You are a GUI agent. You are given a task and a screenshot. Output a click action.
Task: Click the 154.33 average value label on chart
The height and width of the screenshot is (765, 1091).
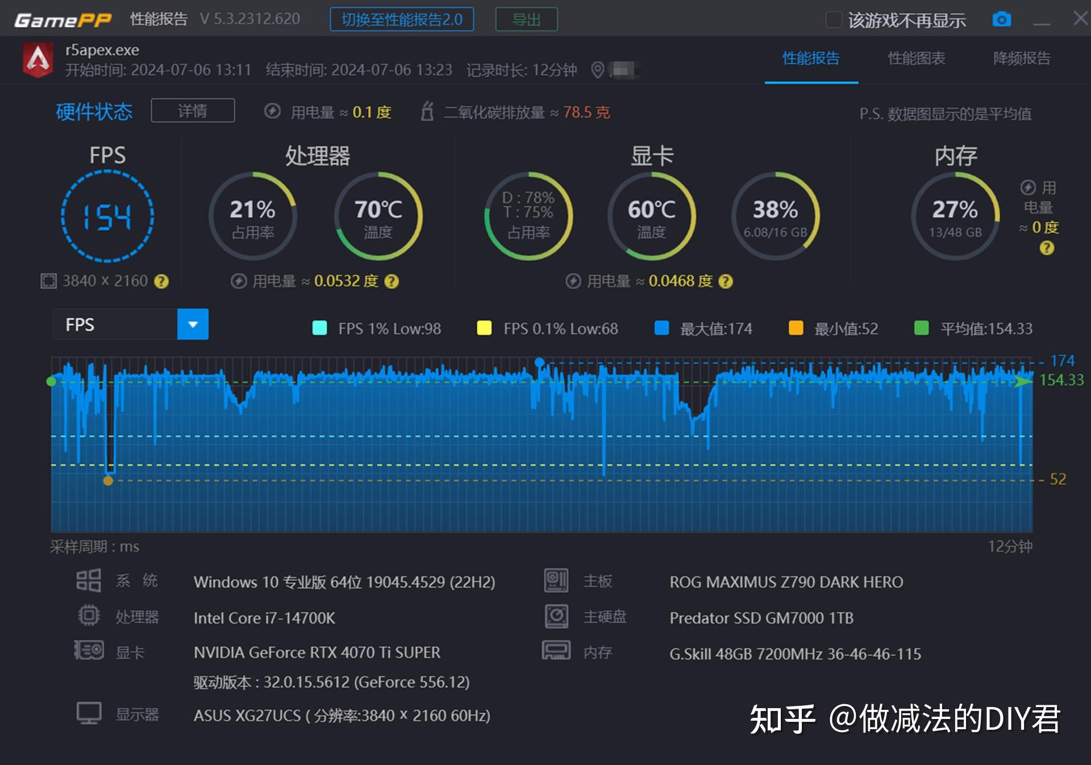coord(1061,380)
